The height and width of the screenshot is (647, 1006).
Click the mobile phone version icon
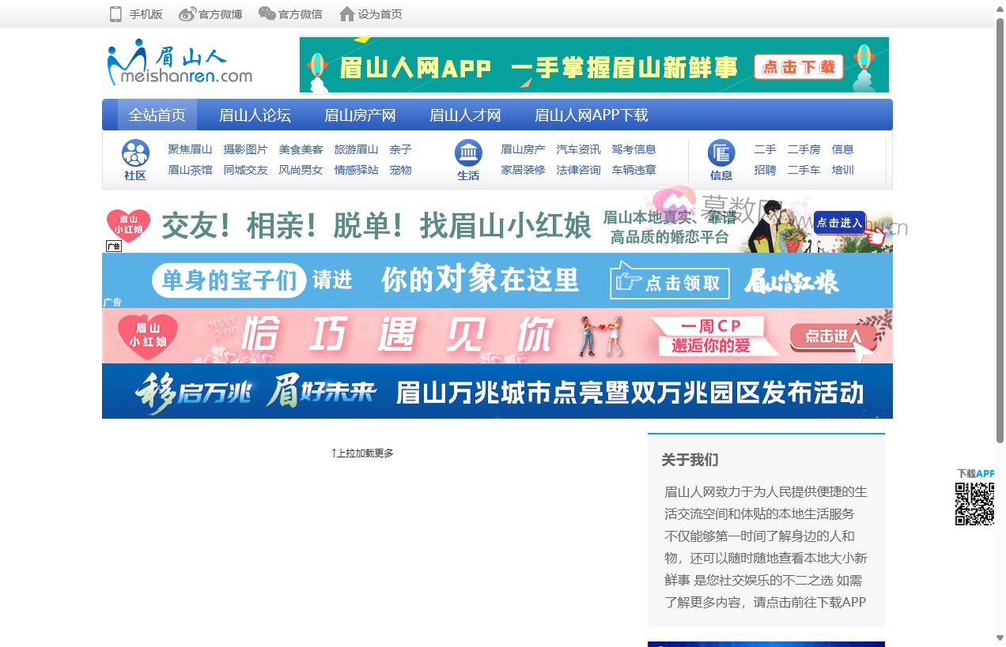pyautogui.click(x=115, y=14)
